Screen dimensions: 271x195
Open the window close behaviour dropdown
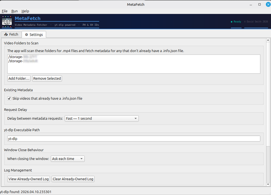coord(68,159)
